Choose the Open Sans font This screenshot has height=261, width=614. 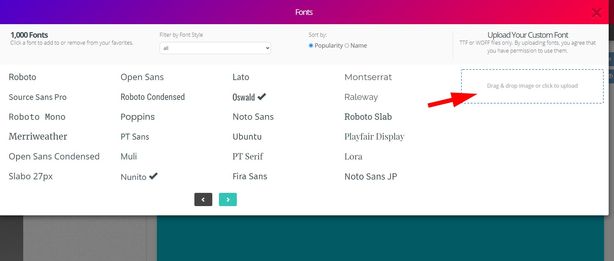[x=142, y=77]
